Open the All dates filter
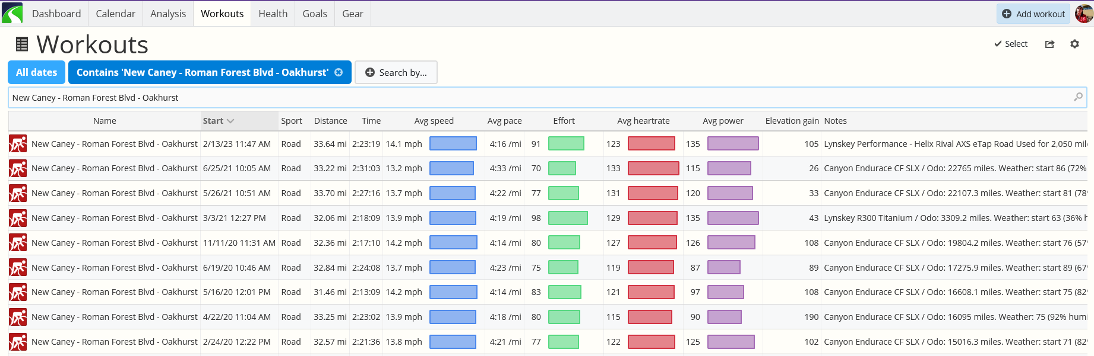The image size is (1094, 356). point(36,72)
